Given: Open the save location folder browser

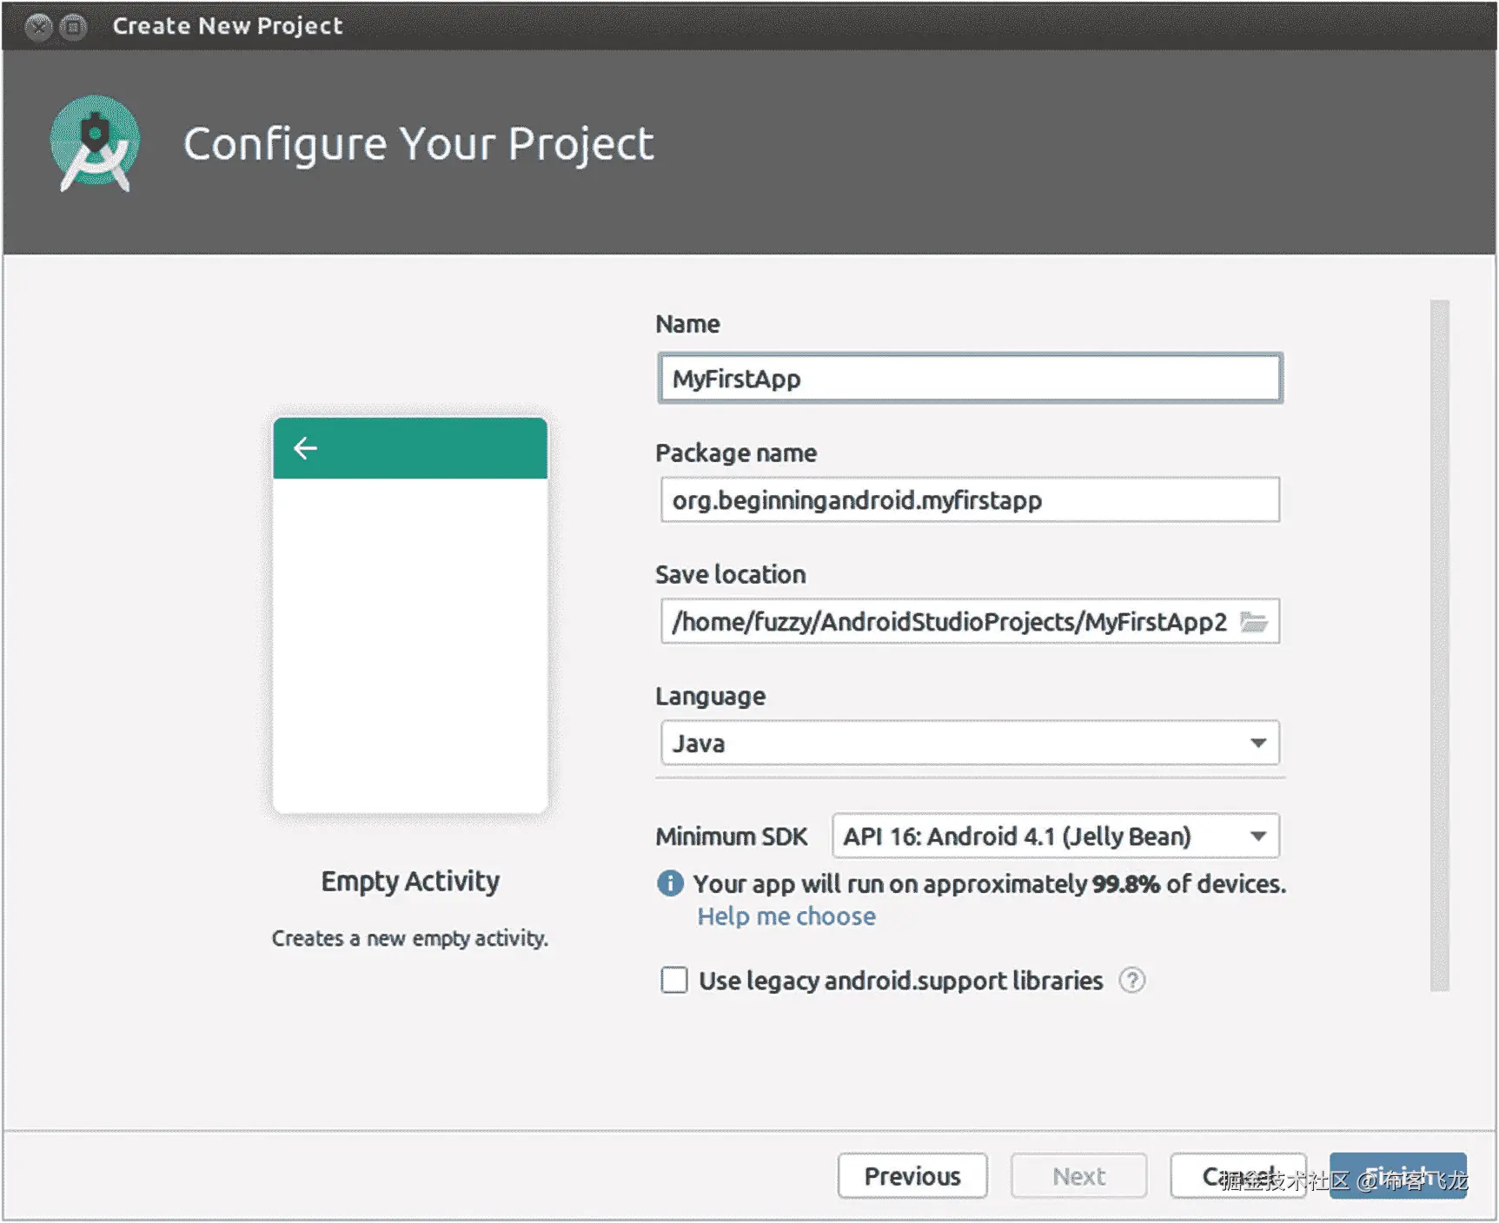Looking at the screenshot, I should [1253, 622].
